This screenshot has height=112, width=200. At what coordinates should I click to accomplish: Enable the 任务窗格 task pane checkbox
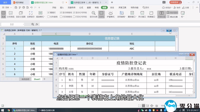point(49,17)
